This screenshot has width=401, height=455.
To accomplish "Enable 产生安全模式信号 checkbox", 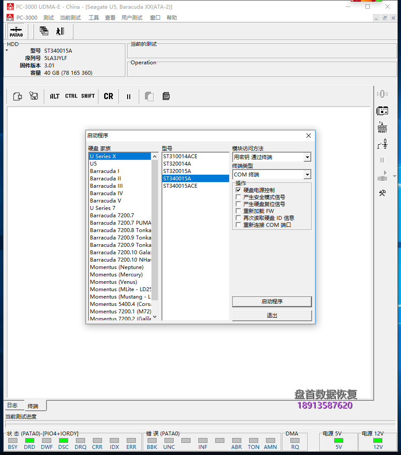I will coord(238,197).
